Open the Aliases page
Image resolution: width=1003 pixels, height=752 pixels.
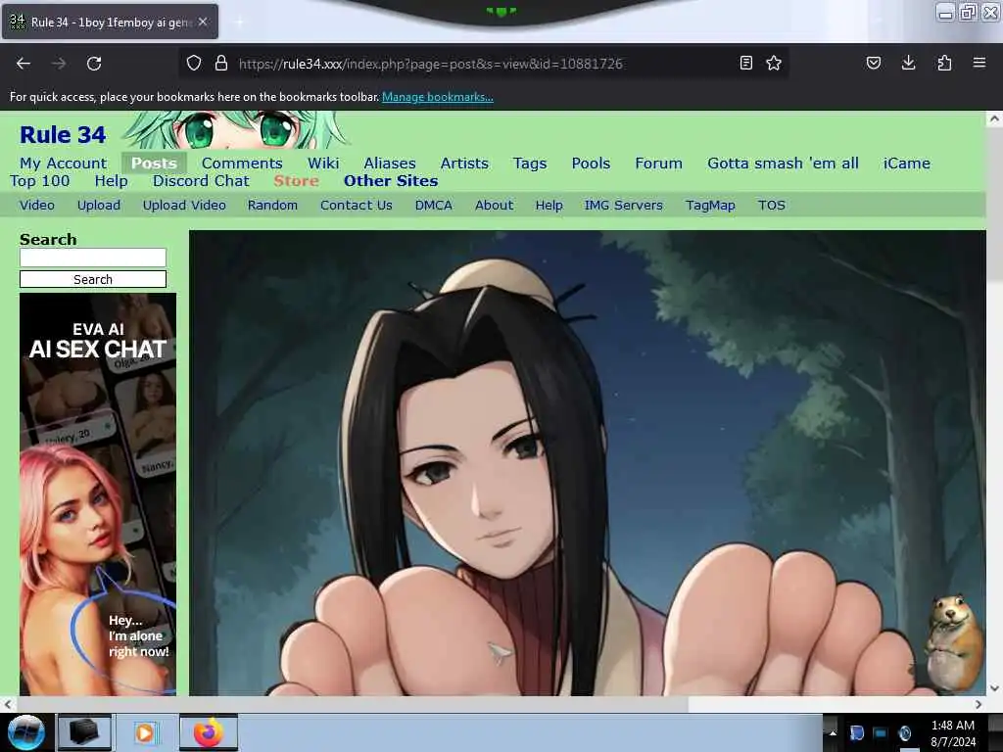point(390,164)
